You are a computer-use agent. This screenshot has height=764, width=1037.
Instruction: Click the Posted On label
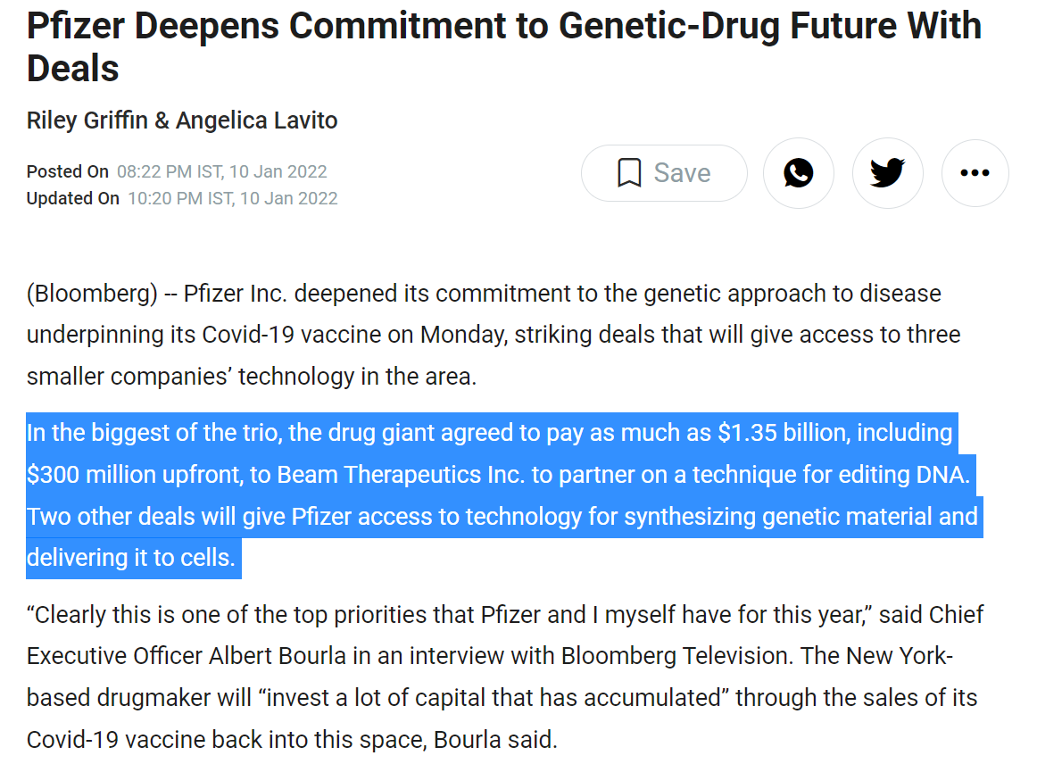coord(68,171)
